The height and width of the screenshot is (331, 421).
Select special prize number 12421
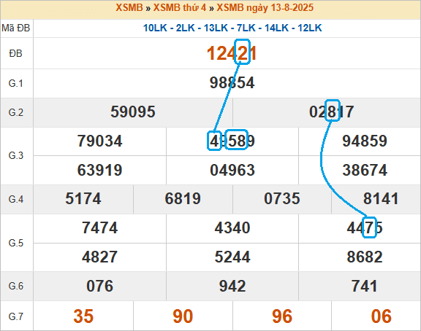pos(232,53)
